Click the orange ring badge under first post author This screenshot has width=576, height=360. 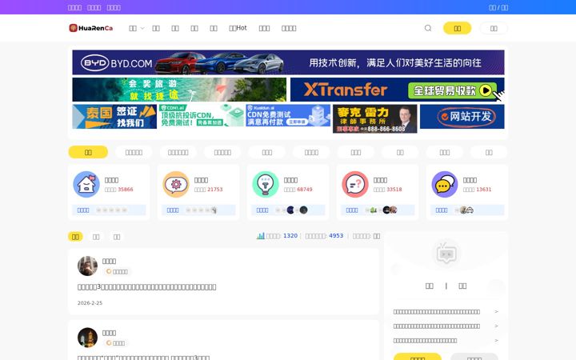click(109, 271)
